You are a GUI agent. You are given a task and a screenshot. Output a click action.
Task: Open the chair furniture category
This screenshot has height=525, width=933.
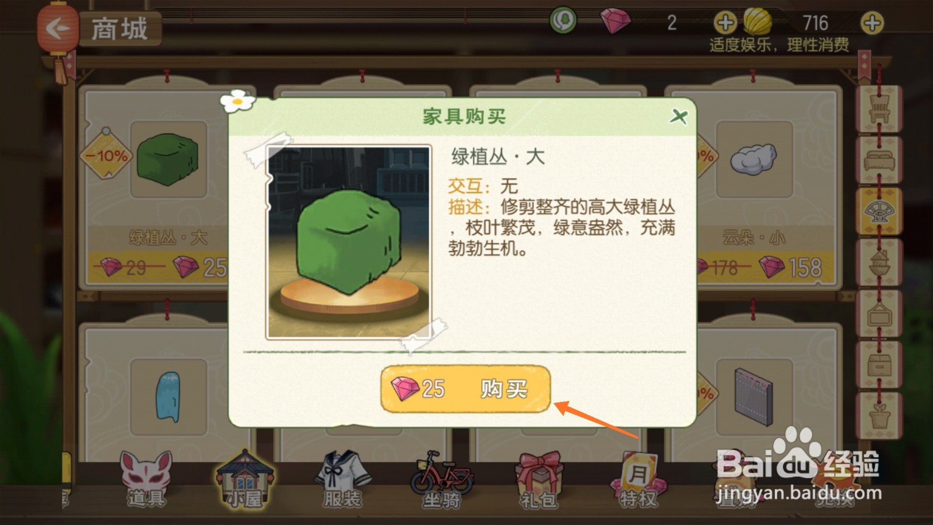click(879, 108)
